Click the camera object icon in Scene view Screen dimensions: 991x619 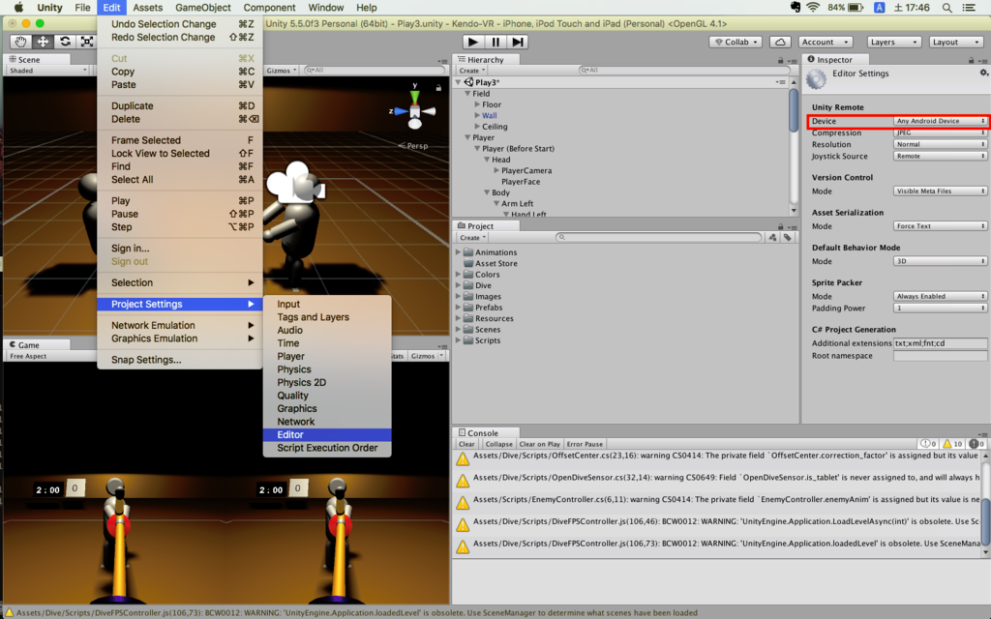coord(295,183)
